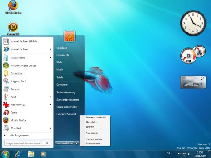Click the Erste Schritte icon
The height and width of the screenshot is (158, 211).
tap(6, 58)
